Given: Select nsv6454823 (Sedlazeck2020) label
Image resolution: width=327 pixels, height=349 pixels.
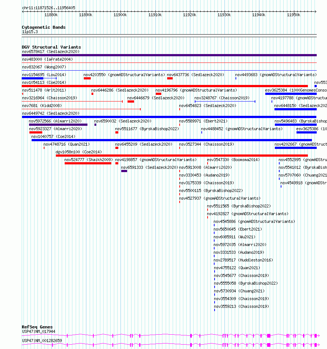Looking at the screenshot, I should tap(208, 106).
